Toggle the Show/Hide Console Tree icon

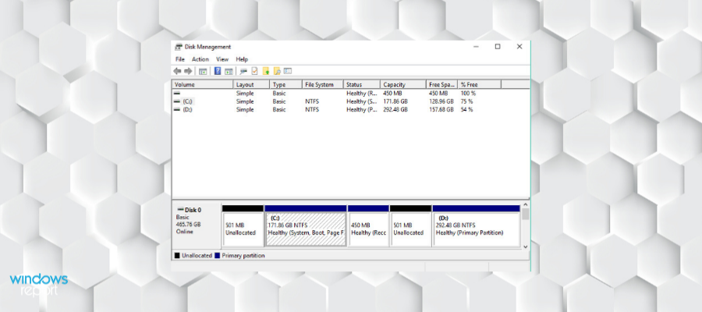[x=203, y=71]
